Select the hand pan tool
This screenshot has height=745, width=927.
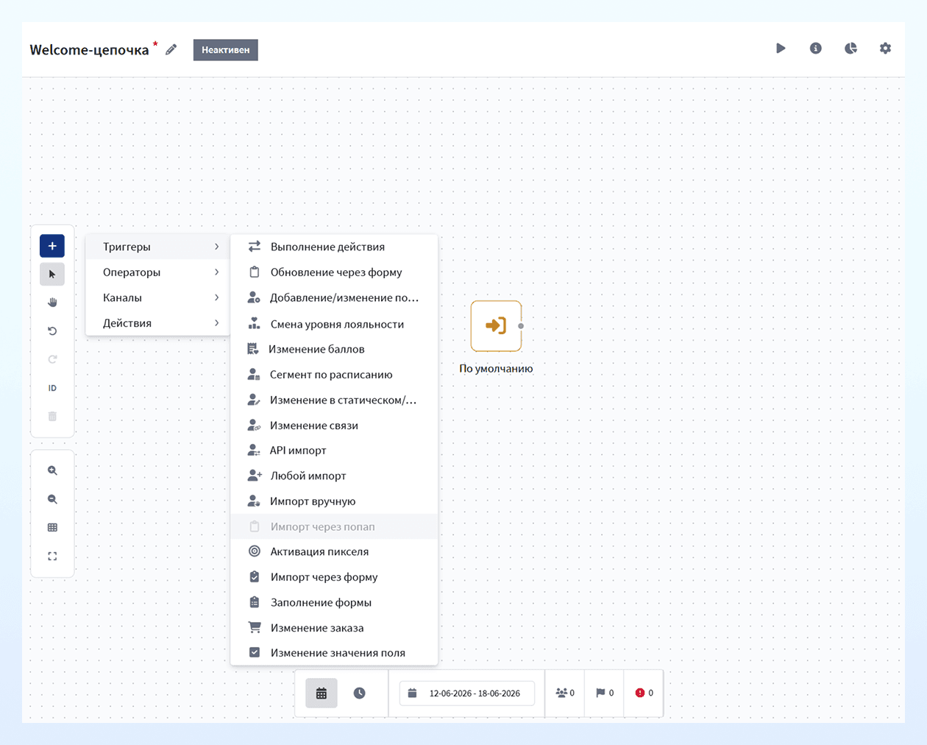[52, 303]
